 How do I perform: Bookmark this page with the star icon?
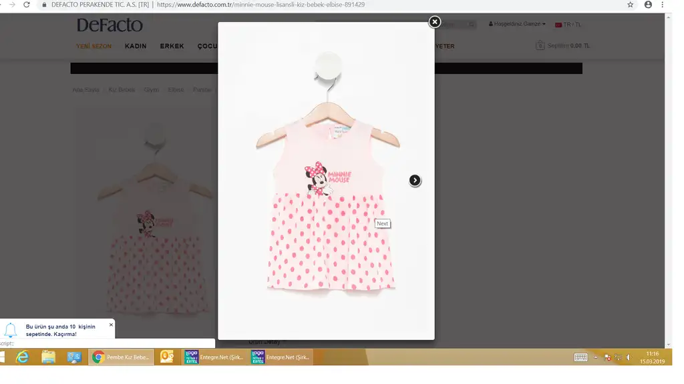631,5
